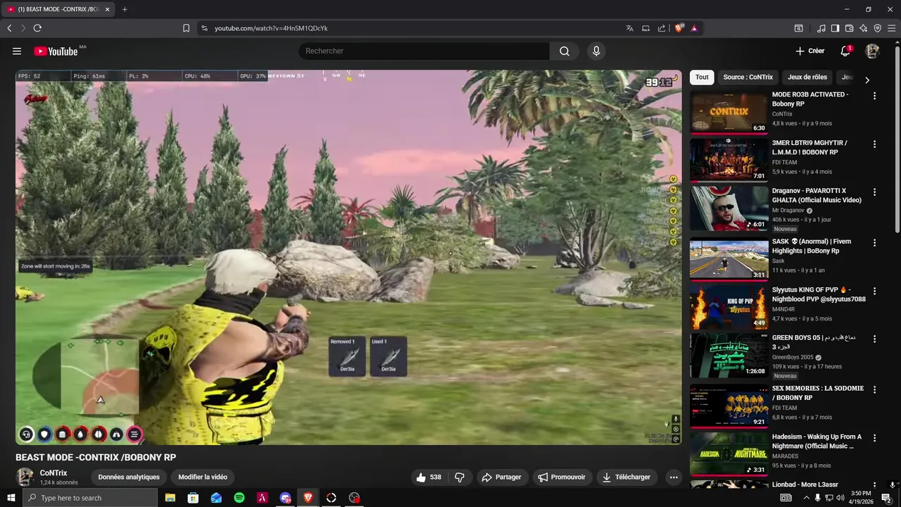
Task: Click the Partager button
Action: coord(501,477)
